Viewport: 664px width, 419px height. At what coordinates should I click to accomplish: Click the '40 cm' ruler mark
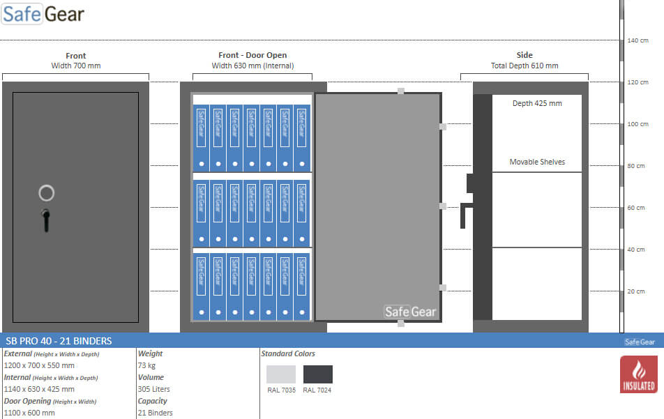pos(636,250)
